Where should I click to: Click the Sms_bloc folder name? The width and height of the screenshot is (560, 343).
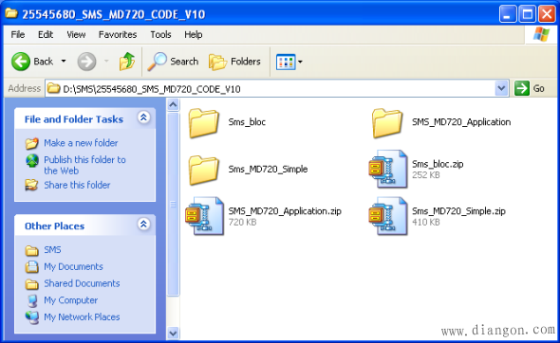(x=247, y=122)
